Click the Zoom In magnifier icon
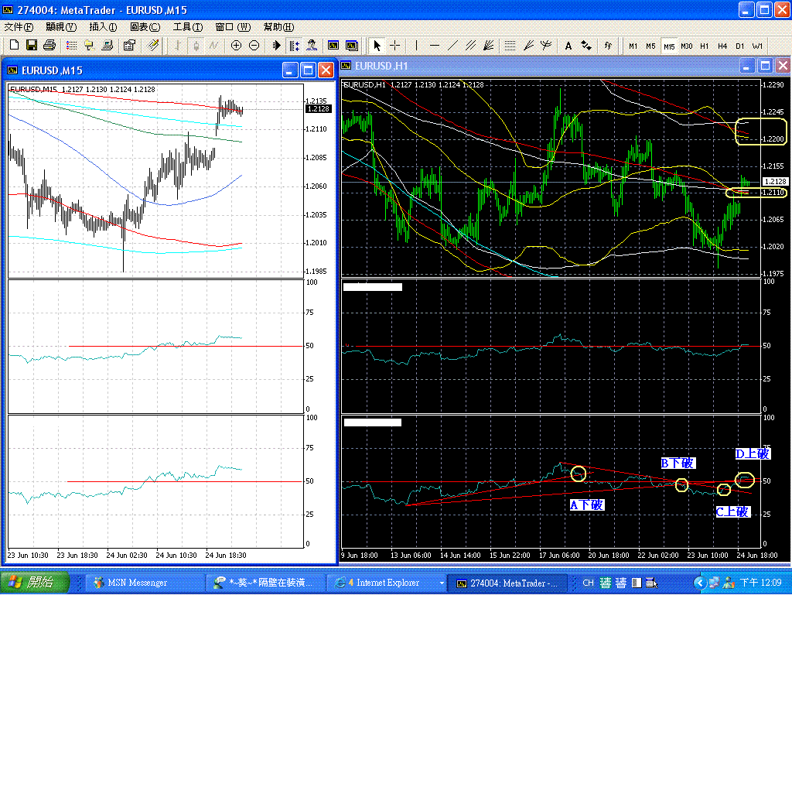The height and width of the screenshot is (797, 792). [236, 45]
